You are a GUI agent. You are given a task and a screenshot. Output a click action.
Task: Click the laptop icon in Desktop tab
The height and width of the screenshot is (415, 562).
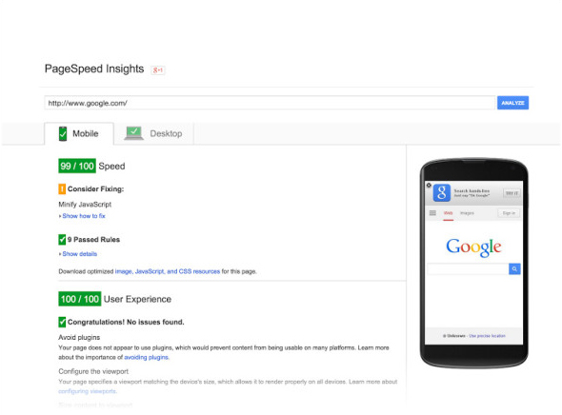pyautogui.click(x=133, y=133)
